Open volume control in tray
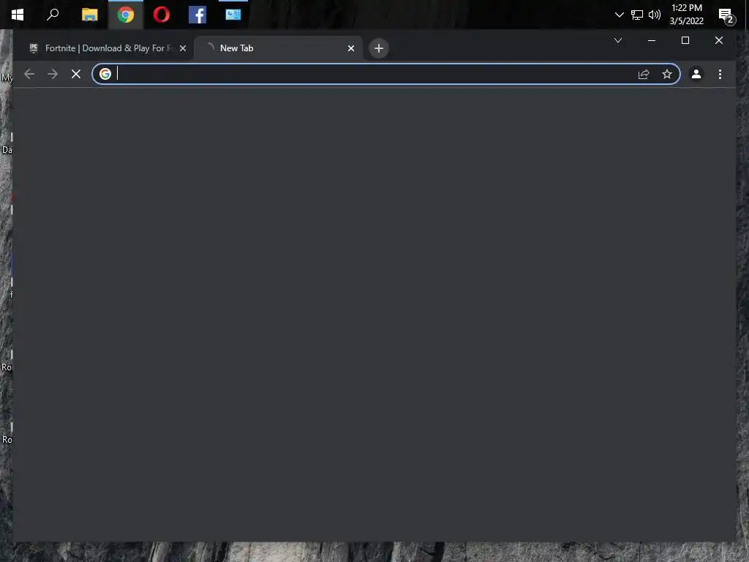This screenshot has height=562, width=749. click(x=655, y=15)
